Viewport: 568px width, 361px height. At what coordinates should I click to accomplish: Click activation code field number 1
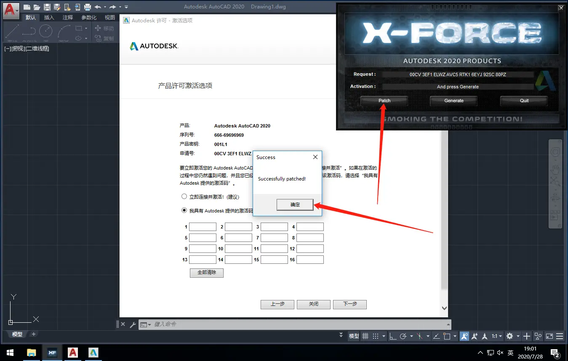203,227
